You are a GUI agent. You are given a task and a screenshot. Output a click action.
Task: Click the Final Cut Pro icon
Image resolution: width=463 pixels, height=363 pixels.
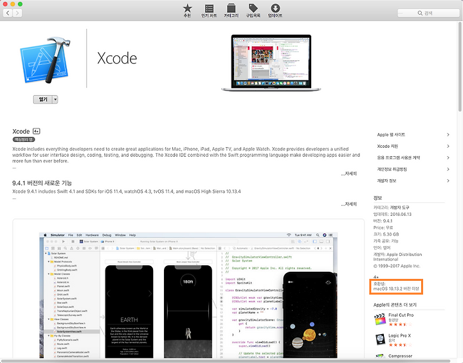[380, 319]
